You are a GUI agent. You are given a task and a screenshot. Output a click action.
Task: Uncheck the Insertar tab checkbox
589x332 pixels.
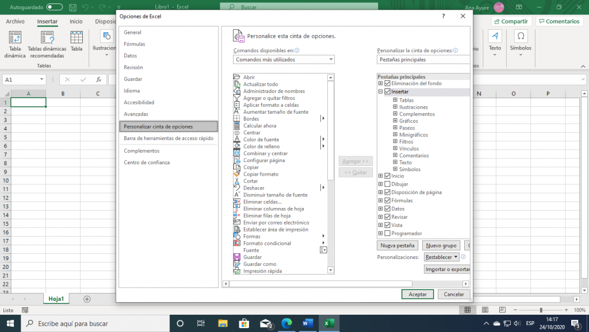[387, 91]
